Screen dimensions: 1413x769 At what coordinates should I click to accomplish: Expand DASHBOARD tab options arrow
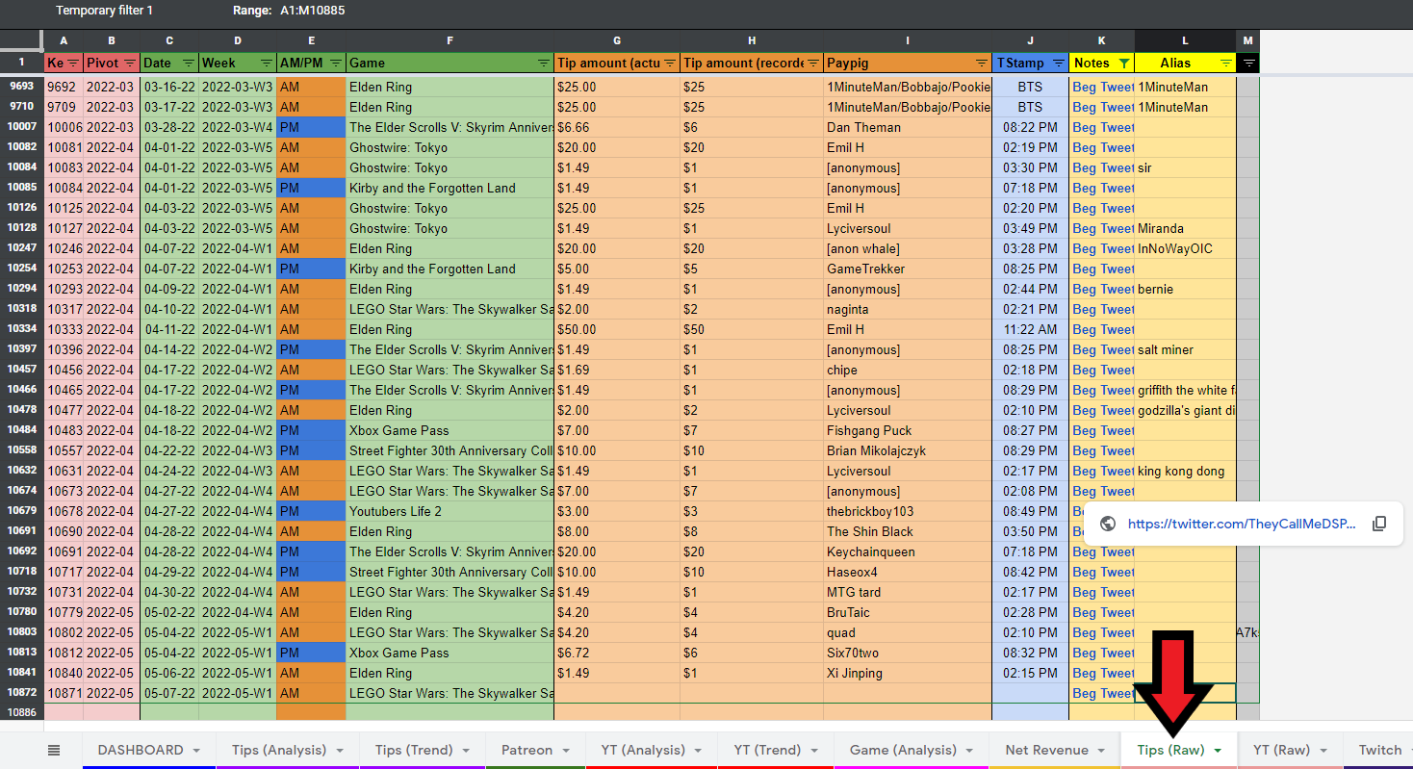(x=196, y=751)
